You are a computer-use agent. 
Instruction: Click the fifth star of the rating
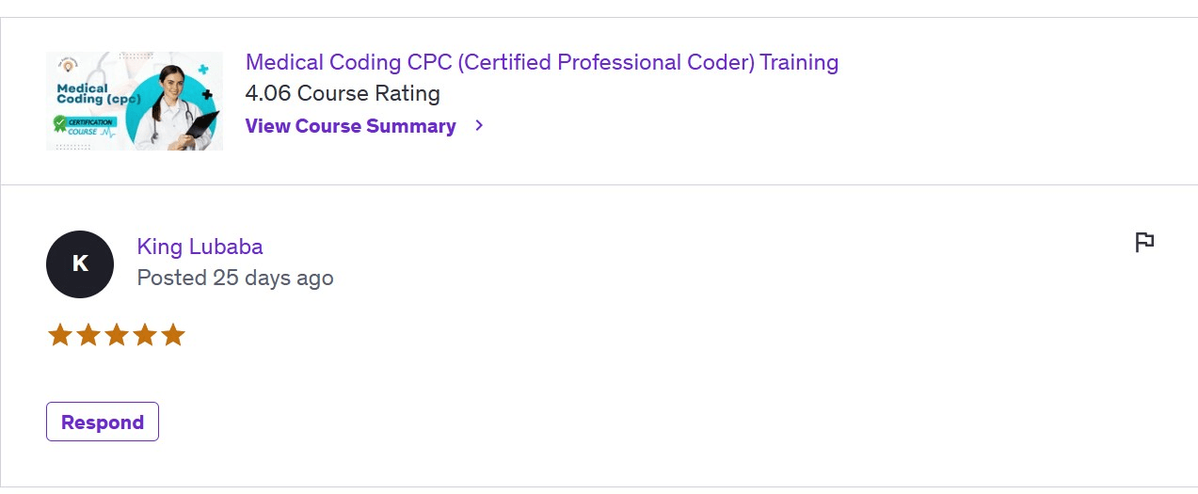tap(173, 335)
